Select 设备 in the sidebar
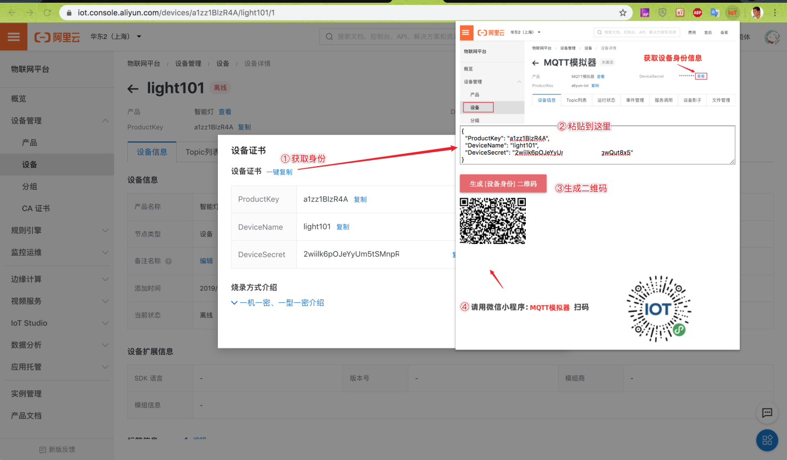The height and width of the screenshot is (460, 787). coord(29,164)
